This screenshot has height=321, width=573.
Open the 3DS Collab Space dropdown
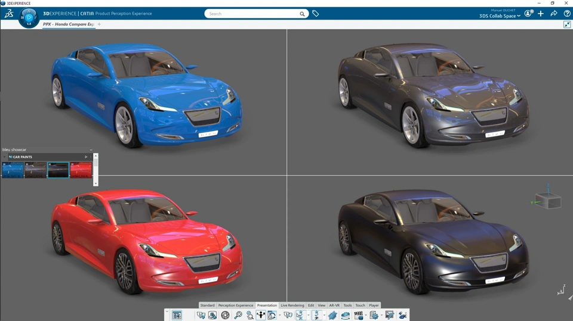(x=500, y=16)
